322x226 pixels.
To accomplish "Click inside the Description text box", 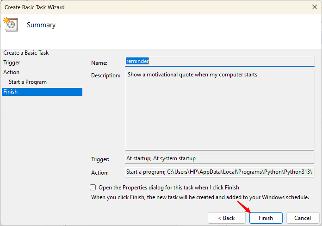I will pyautogui.click(x=219, y=110).
